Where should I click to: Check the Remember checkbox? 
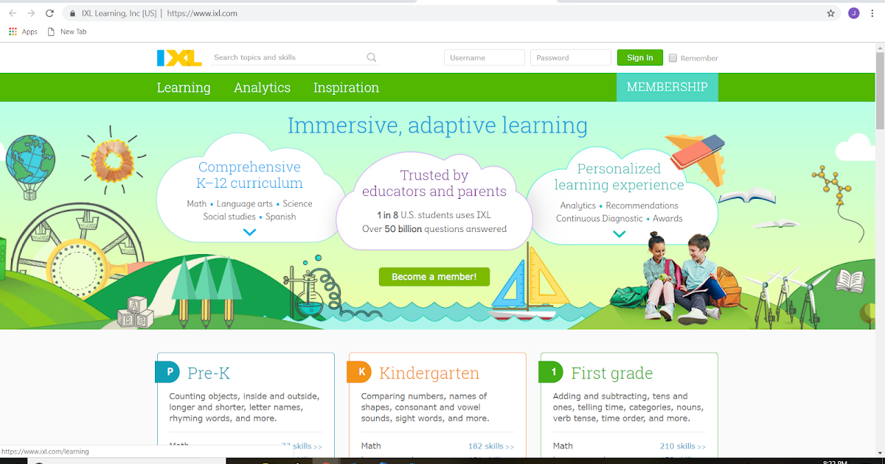(672, 57)
